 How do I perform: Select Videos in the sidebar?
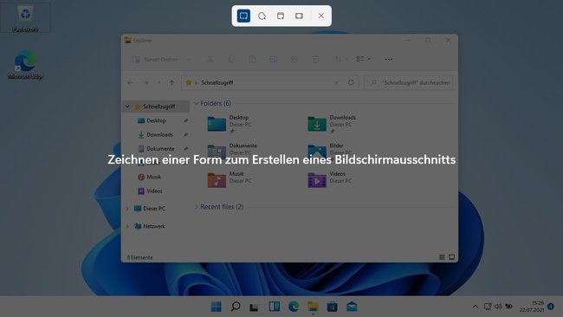[154, 191]
